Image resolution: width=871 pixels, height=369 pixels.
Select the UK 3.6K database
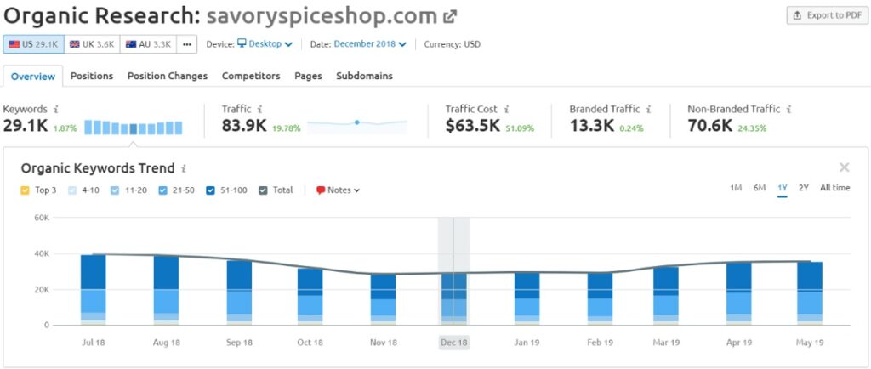point(92,44)
